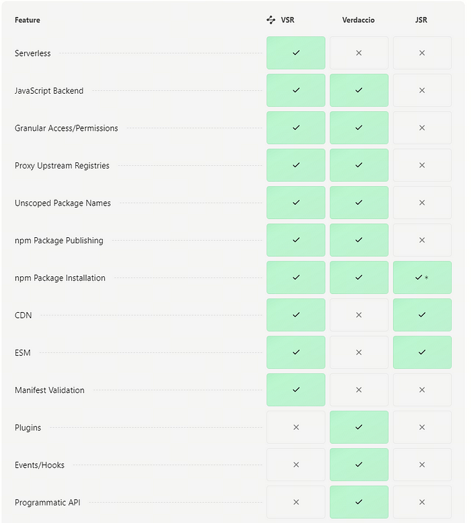The height and width of the screenshot is (523, 471).
Task: Click the VSR checkmark for Serverless
Action: click(296, 53)
